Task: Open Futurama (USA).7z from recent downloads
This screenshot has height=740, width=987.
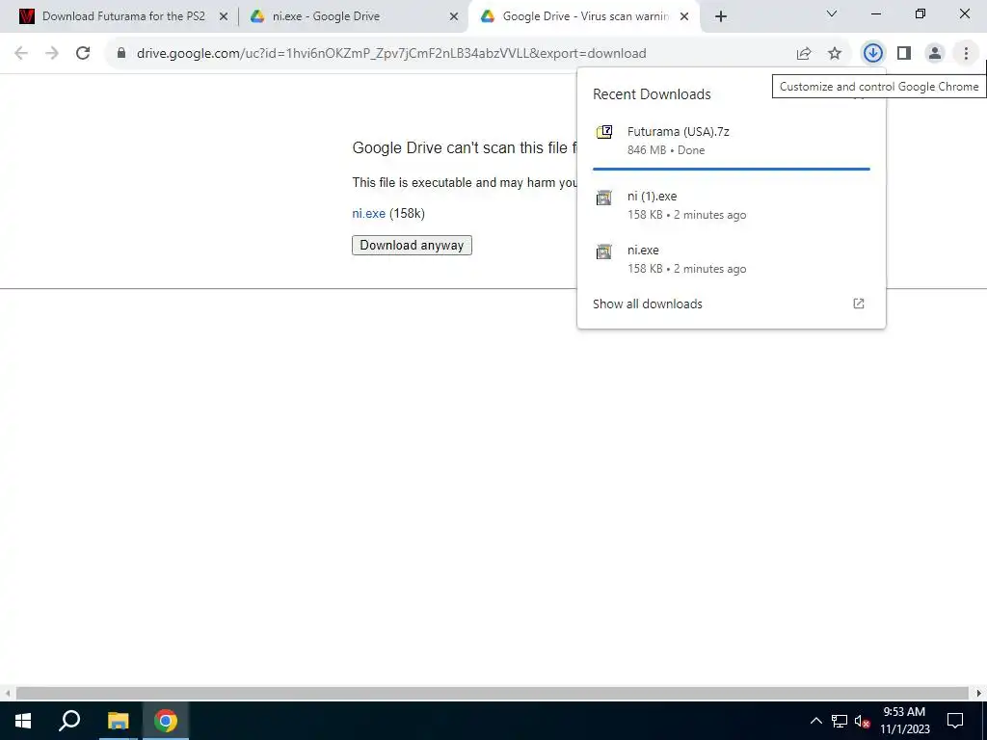Action: [x=731, y=141]
